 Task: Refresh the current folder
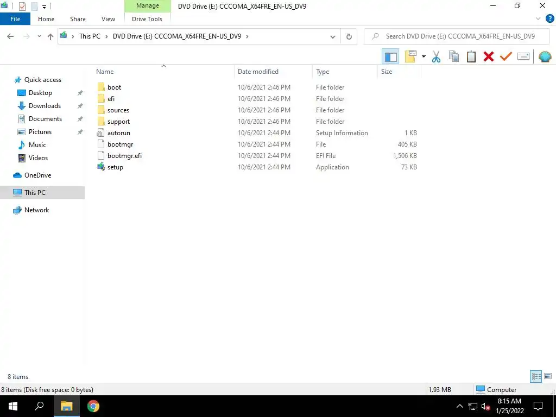point(349,36)
